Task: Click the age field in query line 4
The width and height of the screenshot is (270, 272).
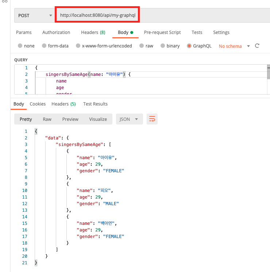Action: pyautogui.click(x=60, y=88)
